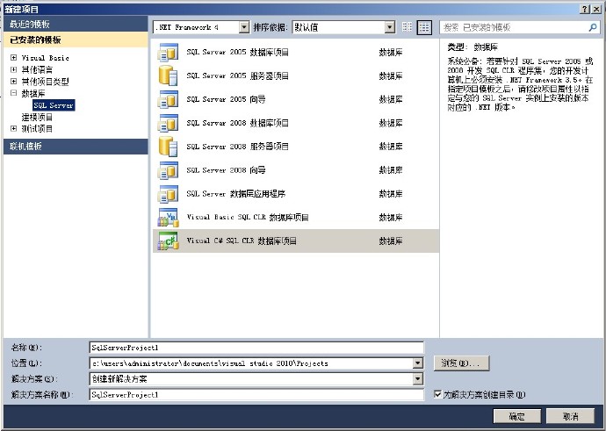Open the .NET Framework 4 version dropdown

coord(244,27)
